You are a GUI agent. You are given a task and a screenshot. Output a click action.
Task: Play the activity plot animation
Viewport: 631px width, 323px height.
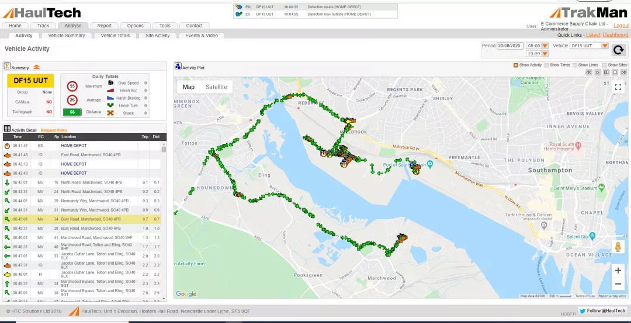(598, 72)
